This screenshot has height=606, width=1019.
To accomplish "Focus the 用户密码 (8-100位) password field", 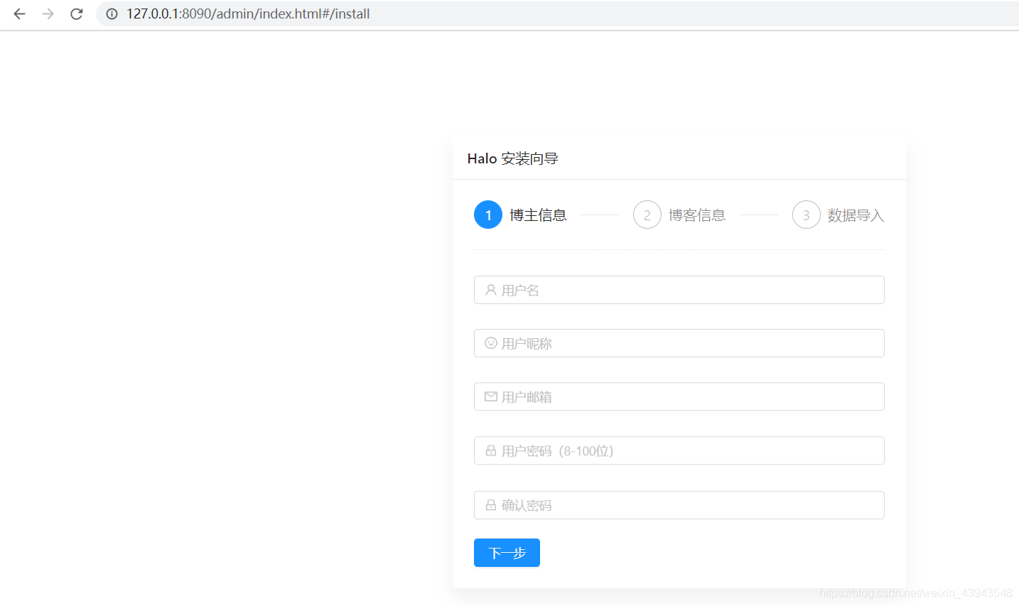I will pos(679,450).
